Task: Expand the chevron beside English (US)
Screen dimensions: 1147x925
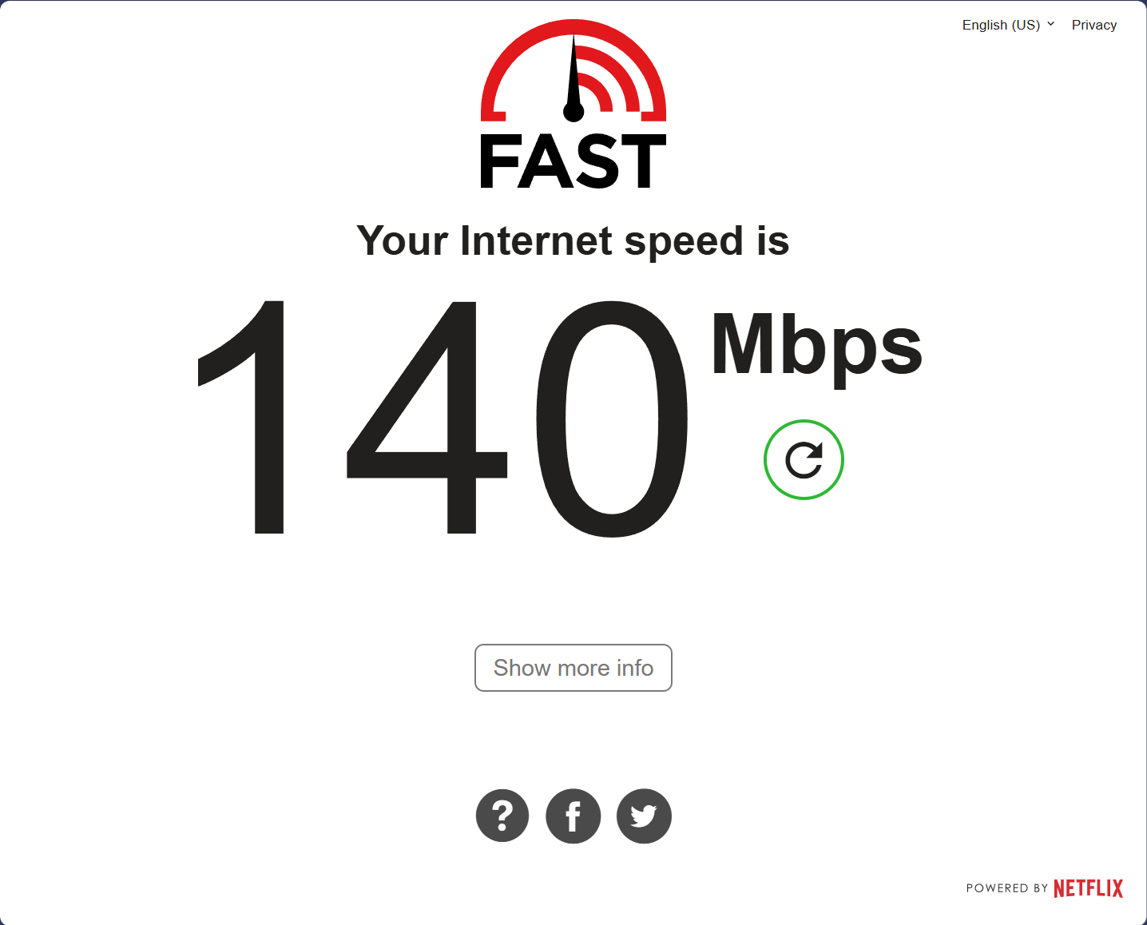Action: [x=1051, y=24]
